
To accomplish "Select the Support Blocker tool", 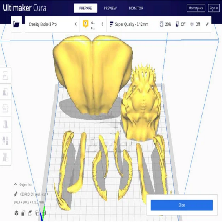I will [x=6, y=156].
